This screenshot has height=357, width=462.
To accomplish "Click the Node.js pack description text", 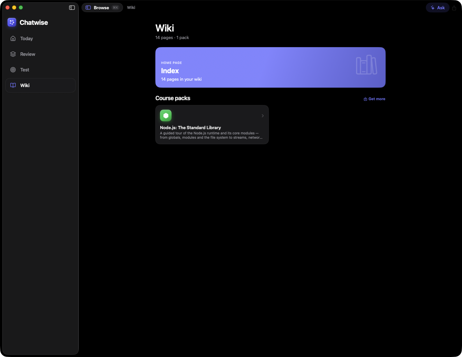I will [x=211, y=135].
